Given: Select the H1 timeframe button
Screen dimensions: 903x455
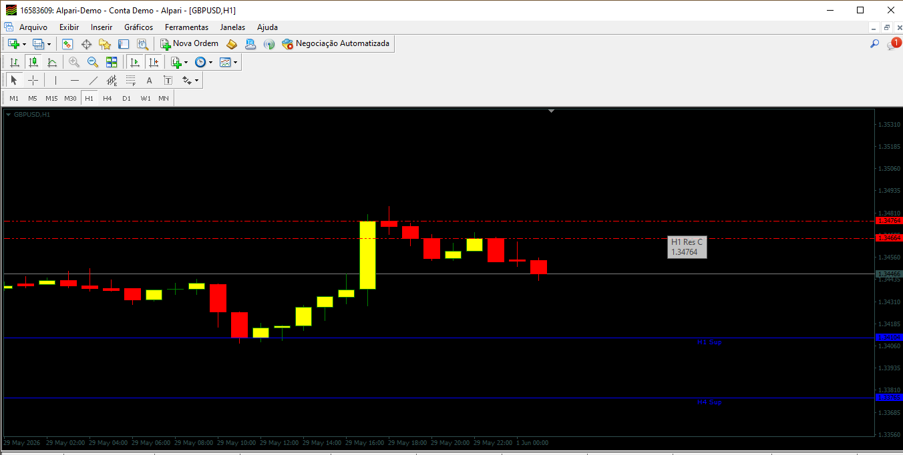Looking at the screenshot, I should pyautogui.click(x=89, y=98).
